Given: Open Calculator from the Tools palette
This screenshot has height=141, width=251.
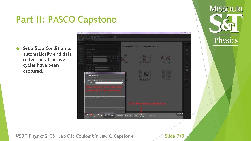Looking at the screenshot, I should pos(81,62).
